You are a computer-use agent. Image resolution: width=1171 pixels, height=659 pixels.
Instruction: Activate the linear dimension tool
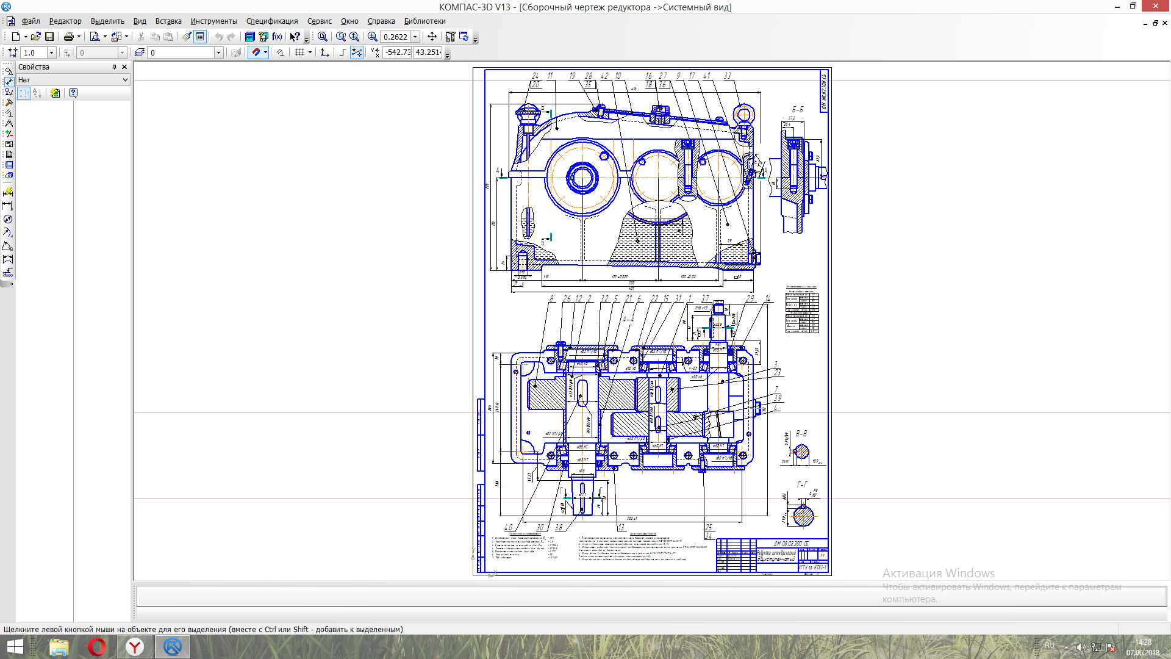tap(8, 206)
